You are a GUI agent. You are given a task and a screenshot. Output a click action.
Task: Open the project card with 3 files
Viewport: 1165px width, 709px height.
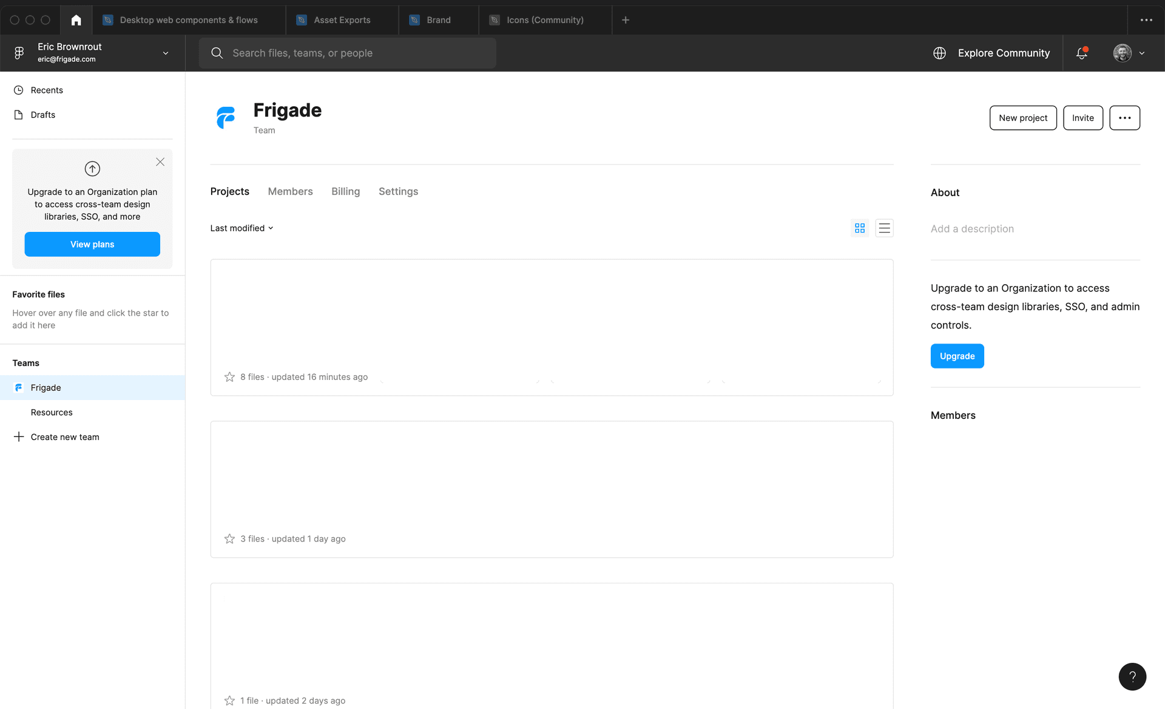(552, 489)
